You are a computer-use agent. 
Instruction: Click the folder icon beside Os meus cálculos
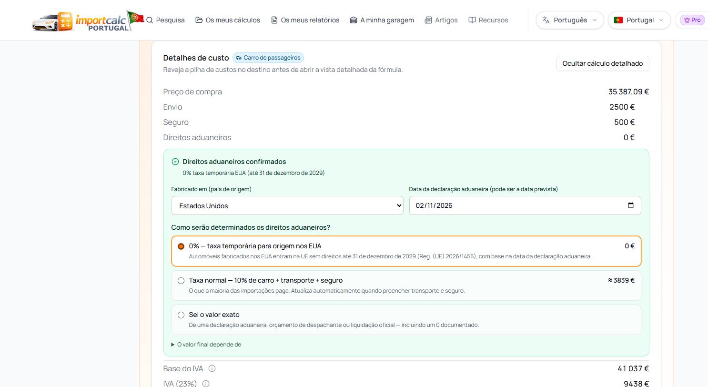pos(199,20)
